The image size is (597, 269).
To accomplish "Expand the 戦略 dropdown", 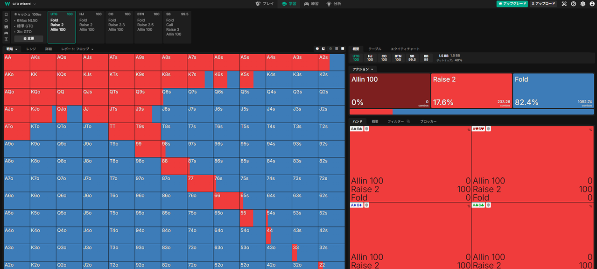I will pyautogui.click(x=12, y=49).
